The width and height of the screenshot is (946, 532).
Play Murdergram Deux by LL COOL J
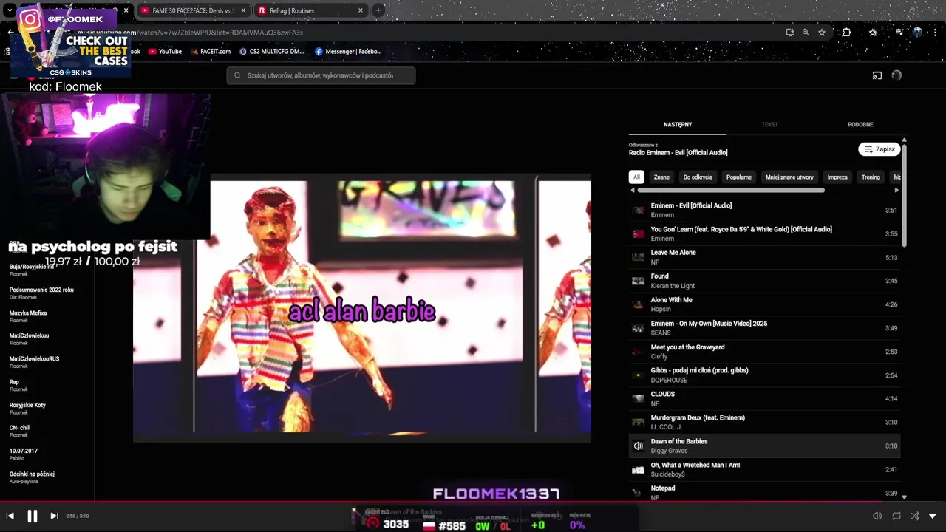pos(764,423)
